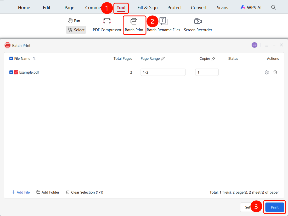Click the copies field showing 1
The width and height of the screenshot is (288, 216).
pos(207,72)
